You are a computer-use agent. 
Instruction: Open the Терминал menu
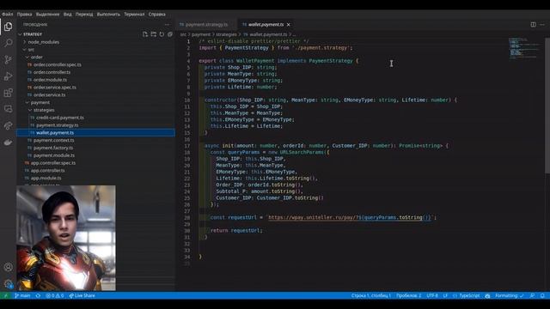(134, 15)
